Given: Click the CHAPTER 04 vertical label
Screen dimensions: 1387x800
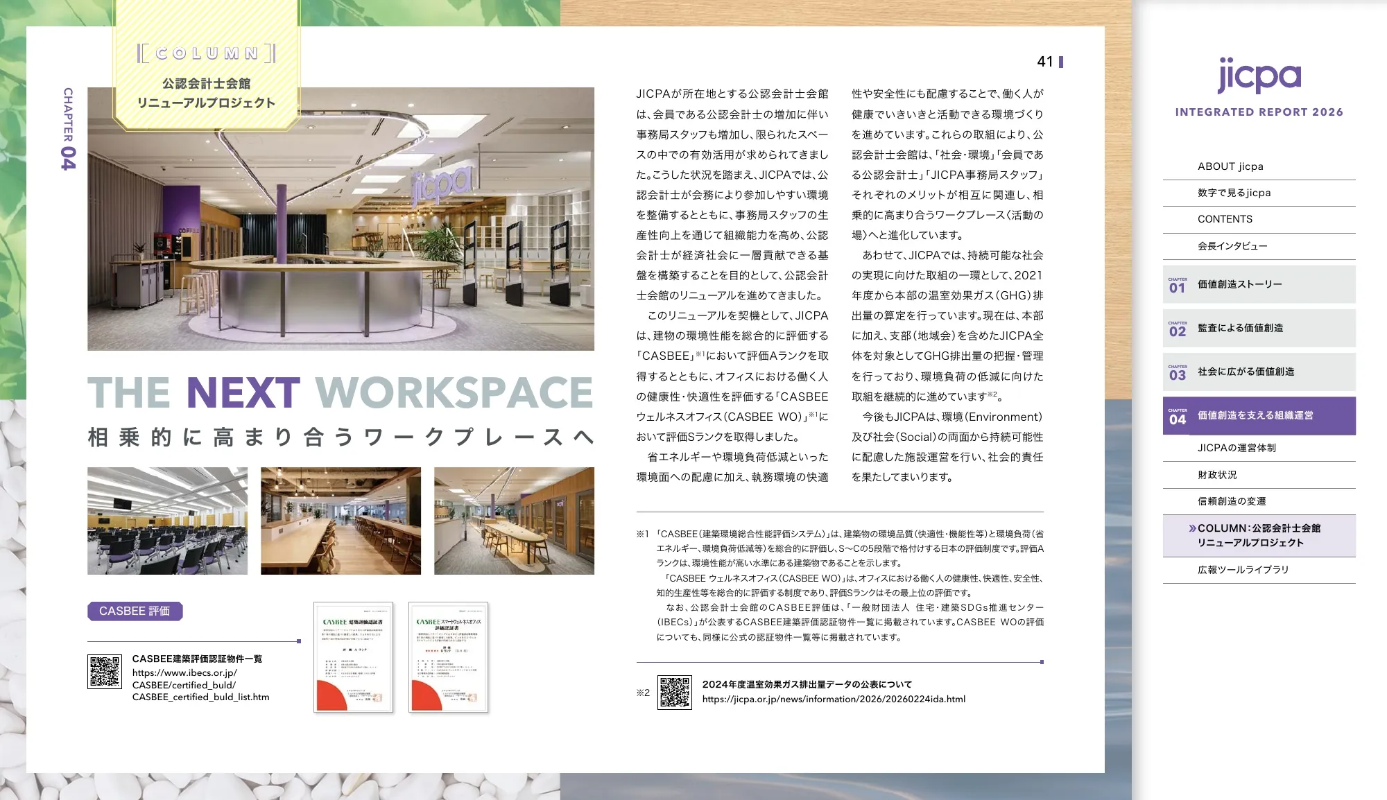Looking at the screenshot, I should (68, 129).
